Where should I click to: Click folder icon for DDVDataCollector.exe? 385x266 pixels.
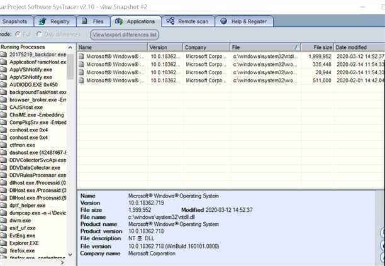pos(3,168)
